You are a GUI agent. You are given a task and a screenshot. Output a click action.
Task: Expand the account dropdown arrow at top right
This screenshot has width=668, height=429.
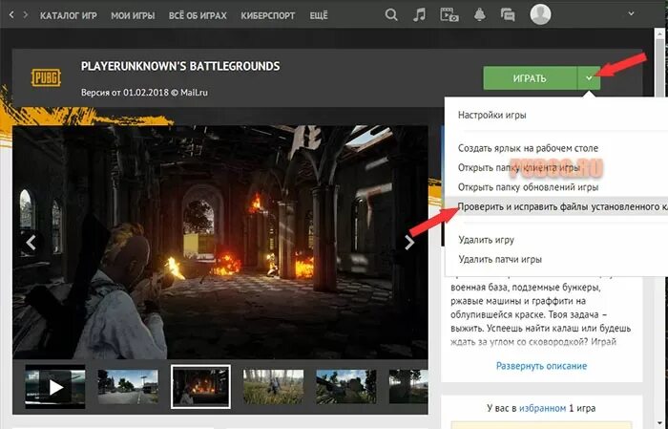(x=631, y=13)
